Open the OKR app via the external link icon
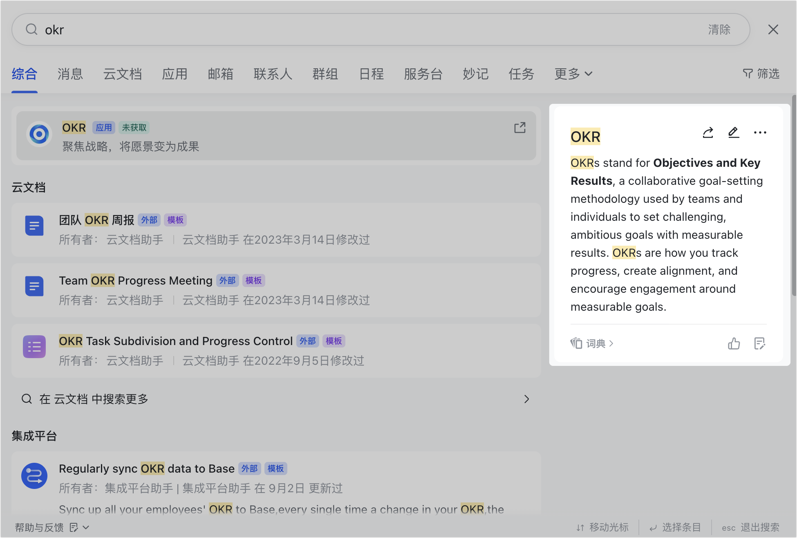The image size is (797, 538). point(519,128)
